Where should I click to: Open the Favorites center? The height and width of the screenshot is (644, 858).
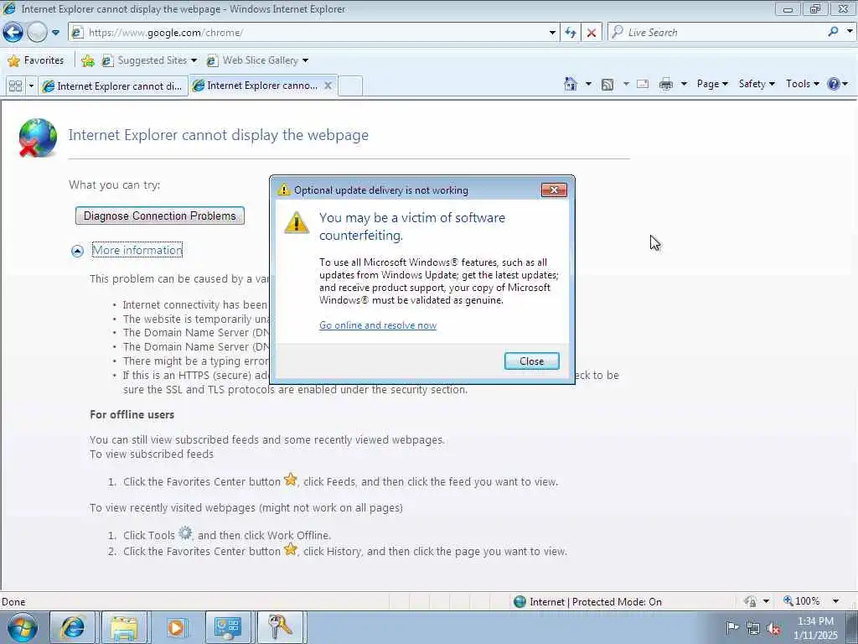pos(36,60)
